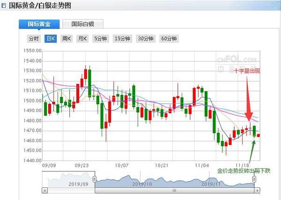Click the horizontal scrollbar thumb grip
The image size is (281, 200).
174,191
